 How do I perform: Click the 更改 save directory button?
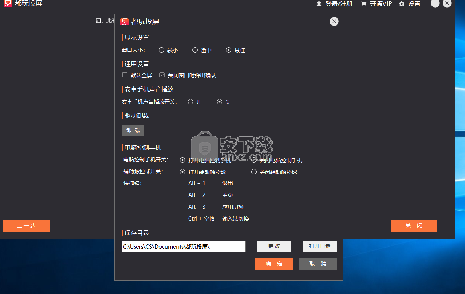coord(274,246)
